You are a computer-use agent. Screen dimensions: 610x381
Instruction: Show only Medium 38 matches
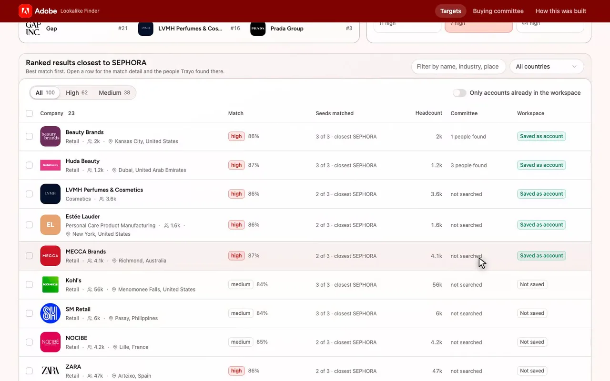(114, 93)
